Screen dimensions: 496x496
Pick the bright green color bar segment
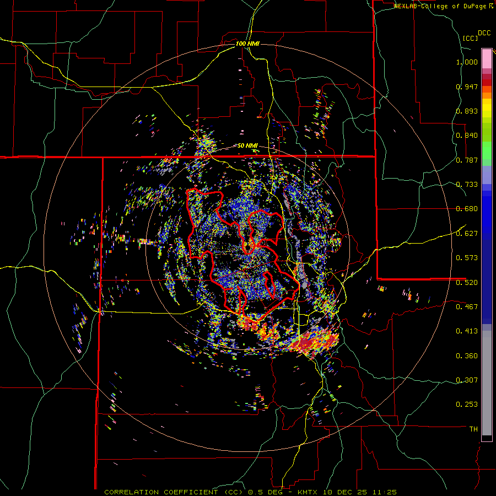[x=487, y=150]
